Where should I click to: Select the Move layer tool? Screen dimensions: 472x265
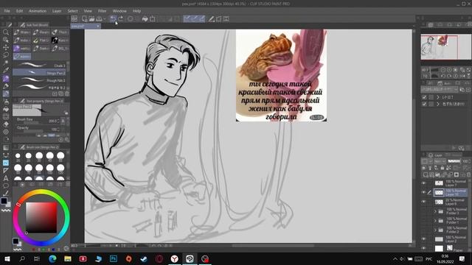click(5, 47)
